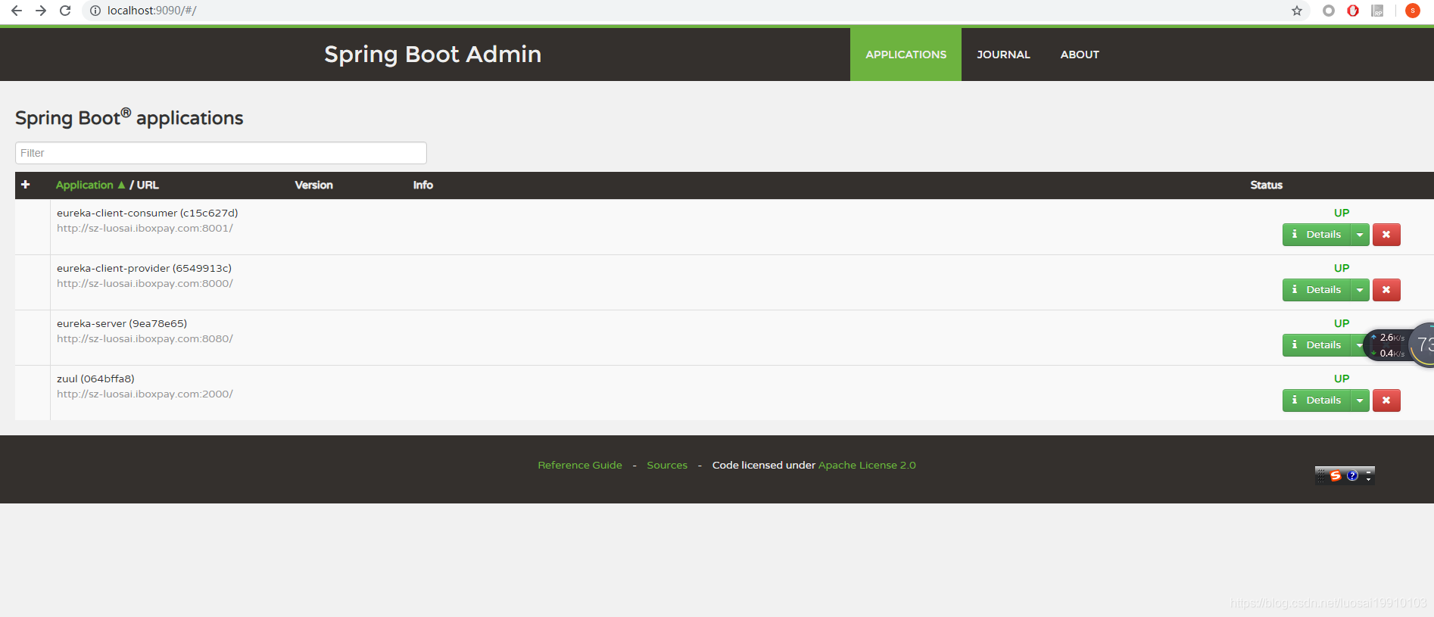The width and height of the screenshot is (1434, 617).
Task: Reload the page with refresh icon
Action: point(65,11)
